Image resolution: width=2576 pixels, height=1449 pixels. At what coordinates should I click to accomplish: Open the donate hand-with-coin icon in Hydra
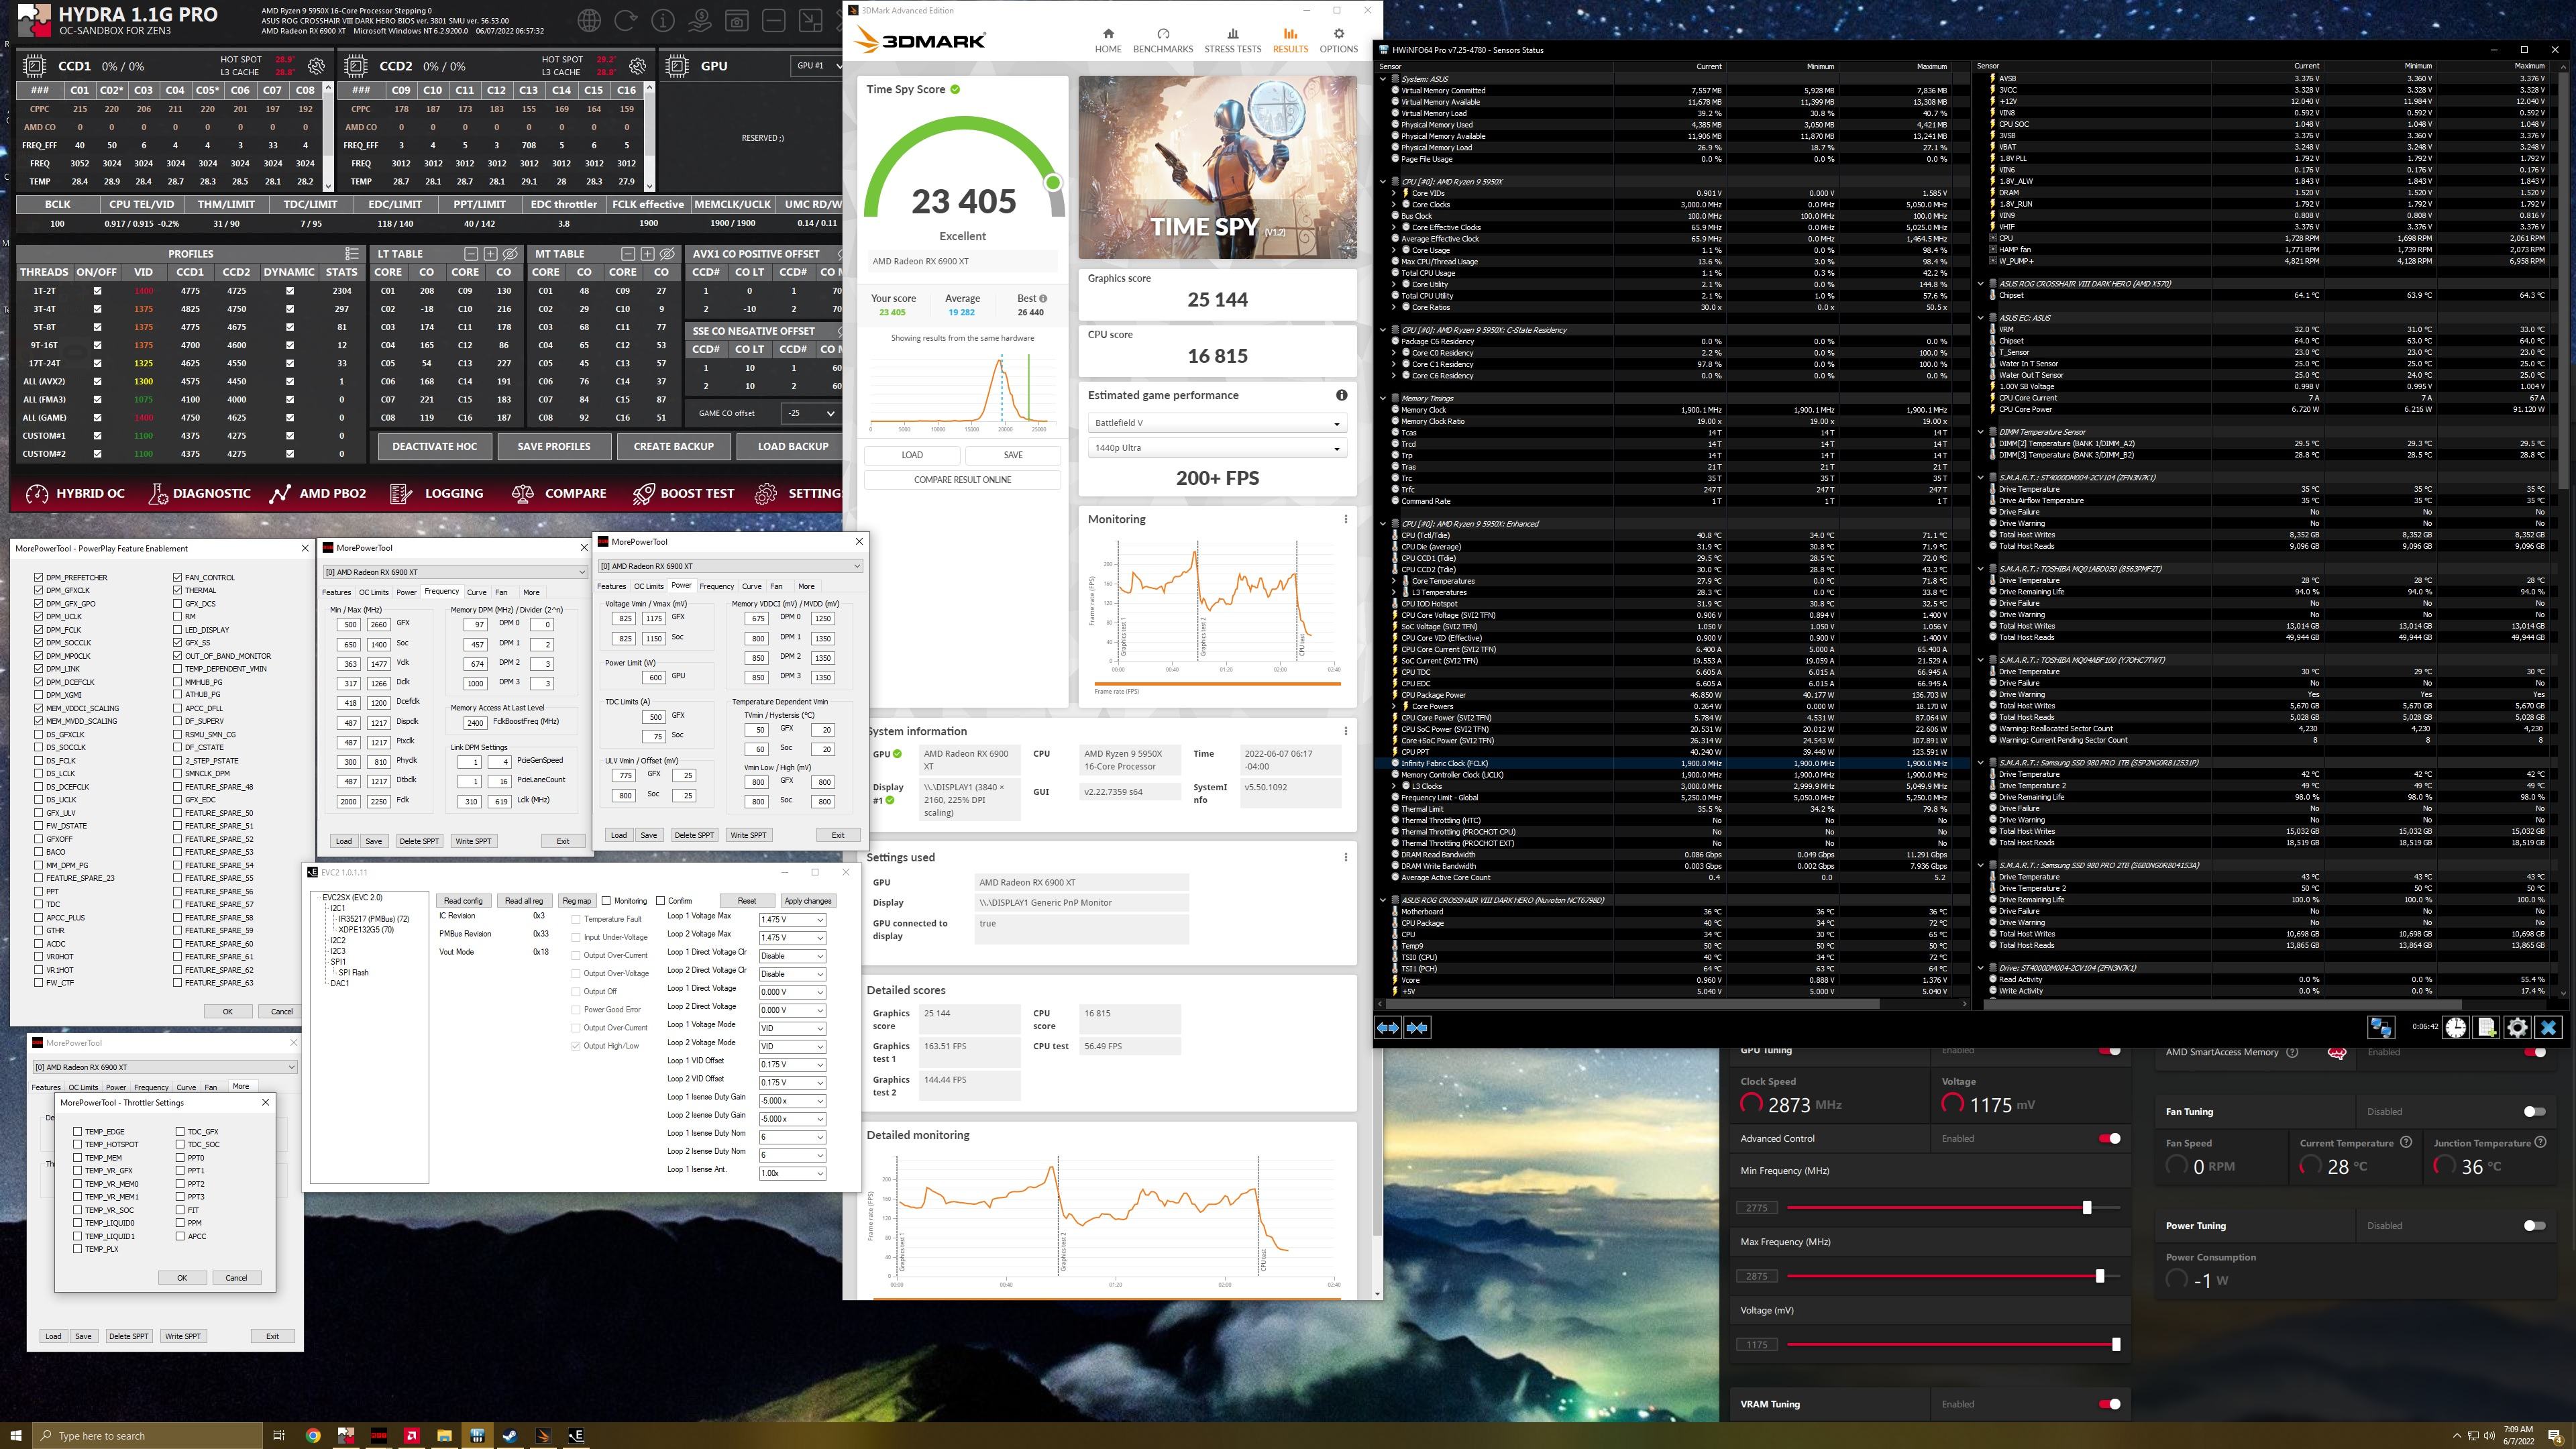click(x=700, y=20)
